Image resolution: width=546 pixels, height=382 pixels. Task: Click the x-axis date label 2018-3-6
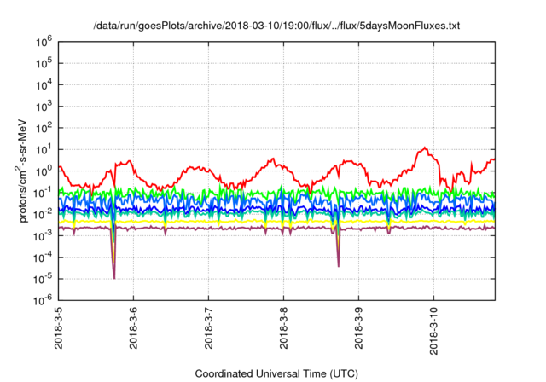[x=134, y=327]
